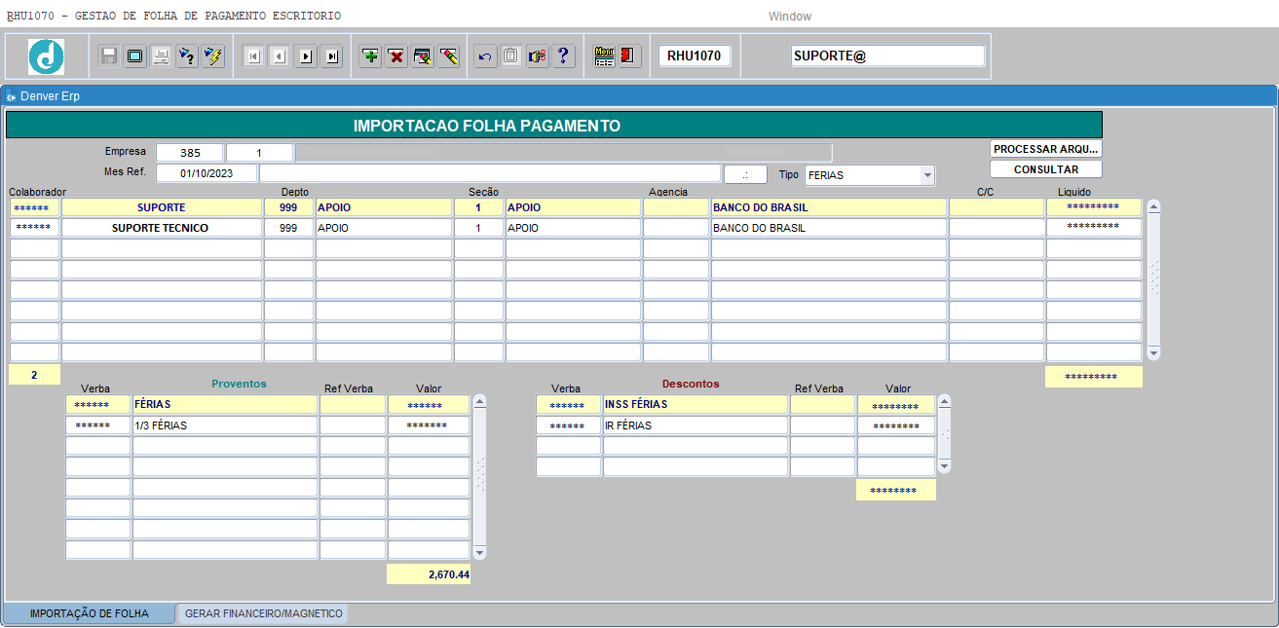The width and height of the screenshot is (1279, 628).
Task: Click the CONSULTAR button
Action: (x=1046, y=169)
